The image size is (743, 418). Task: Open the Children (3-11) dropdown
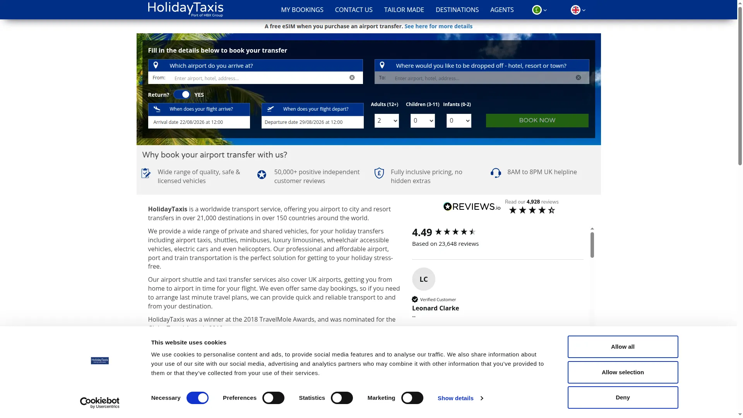pos(423,121)
